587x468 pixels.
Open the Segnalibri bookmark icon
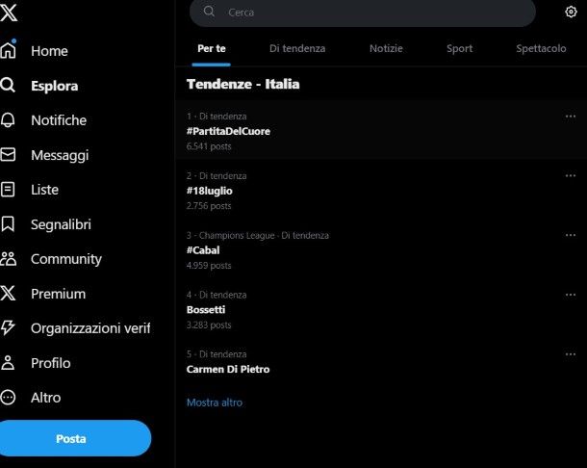(8, 224)
